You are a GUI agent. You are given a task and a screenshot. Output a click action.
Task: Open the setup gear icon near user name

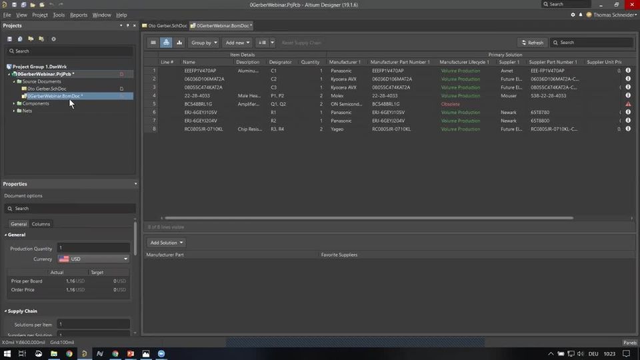573,15
